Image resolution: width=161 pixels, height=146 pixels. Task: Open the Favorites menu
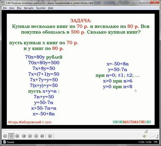pos(41,8)
